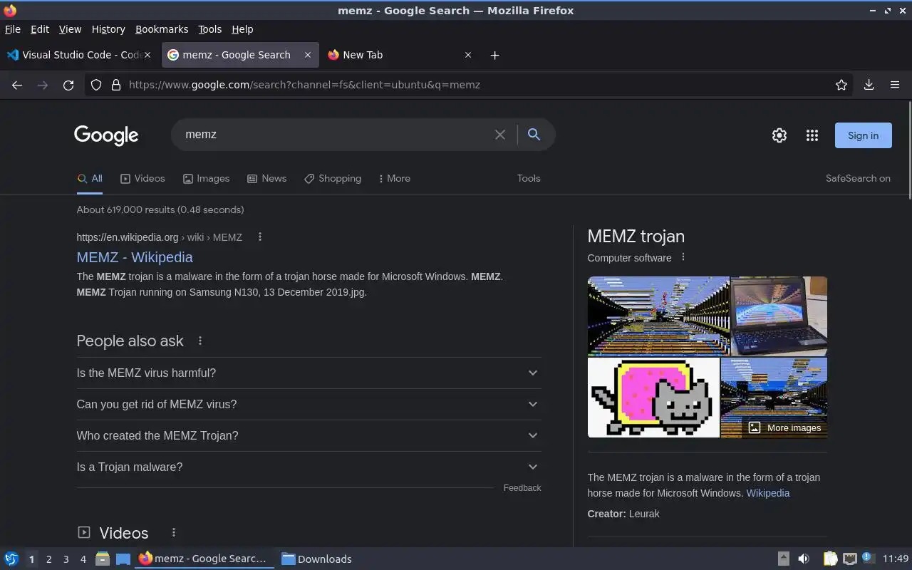Switch to the Visual Studio Code tab
Viewport: 912px width, 570px height.
(81, 55)
